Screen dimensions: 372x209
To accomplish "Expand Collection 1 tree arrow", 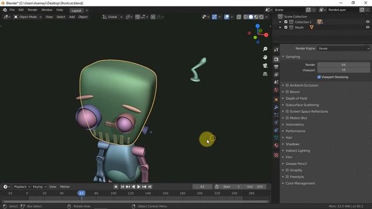I will (x=280, y=22).
